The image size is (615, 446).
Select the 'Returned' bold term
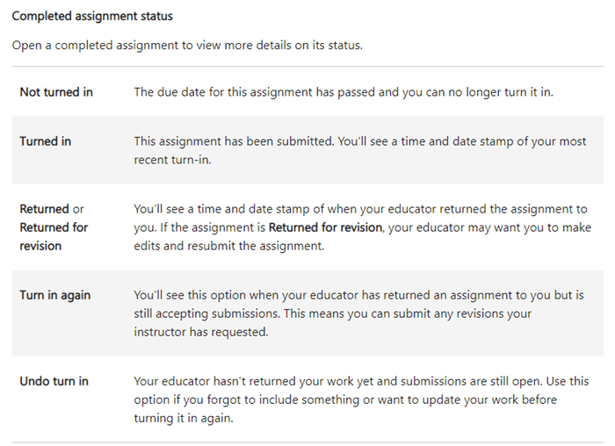(x=44, y=209)
